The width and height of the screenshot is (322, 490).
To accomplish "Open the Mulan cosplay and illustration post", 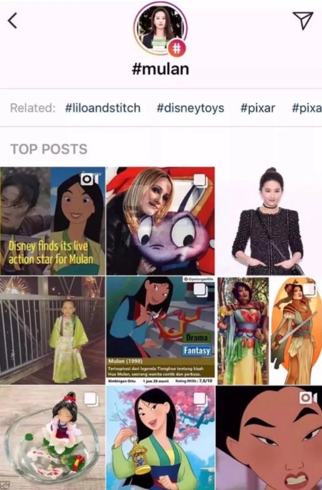I will point(269,330).
